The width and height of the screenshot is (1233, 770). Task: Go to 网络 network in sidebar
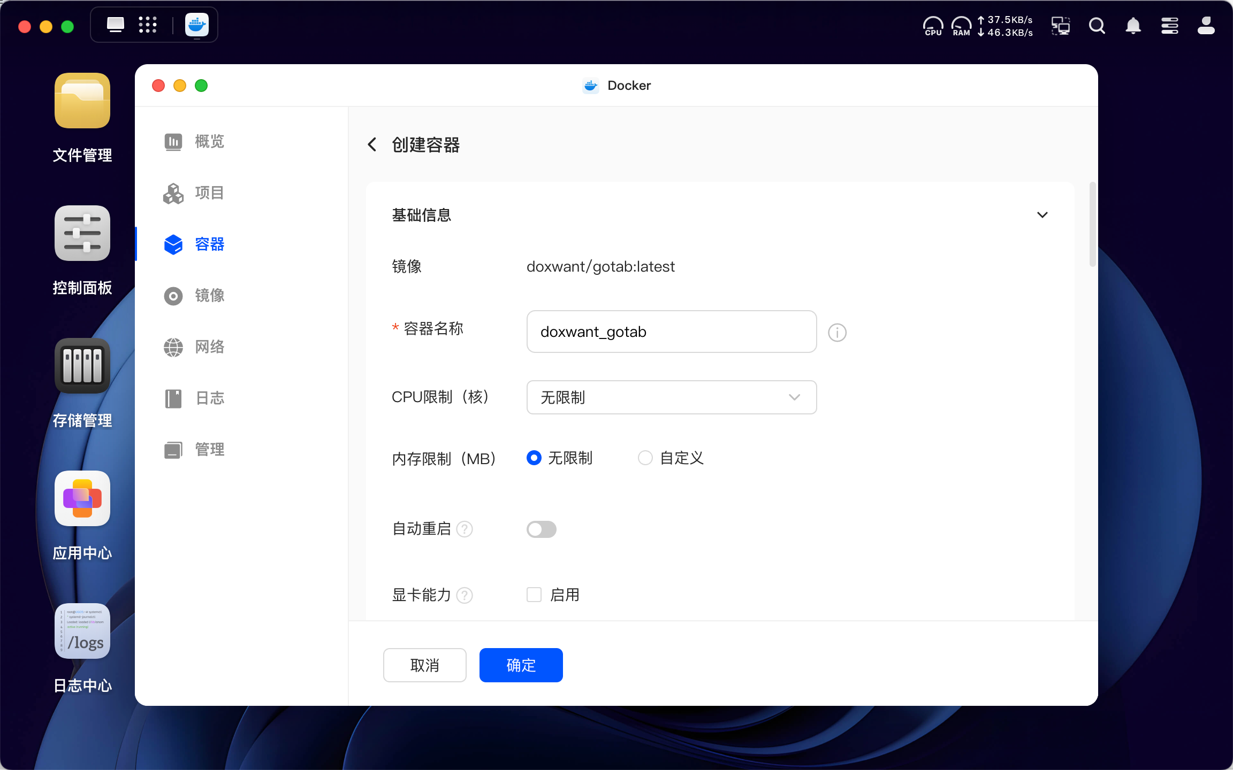194,347
